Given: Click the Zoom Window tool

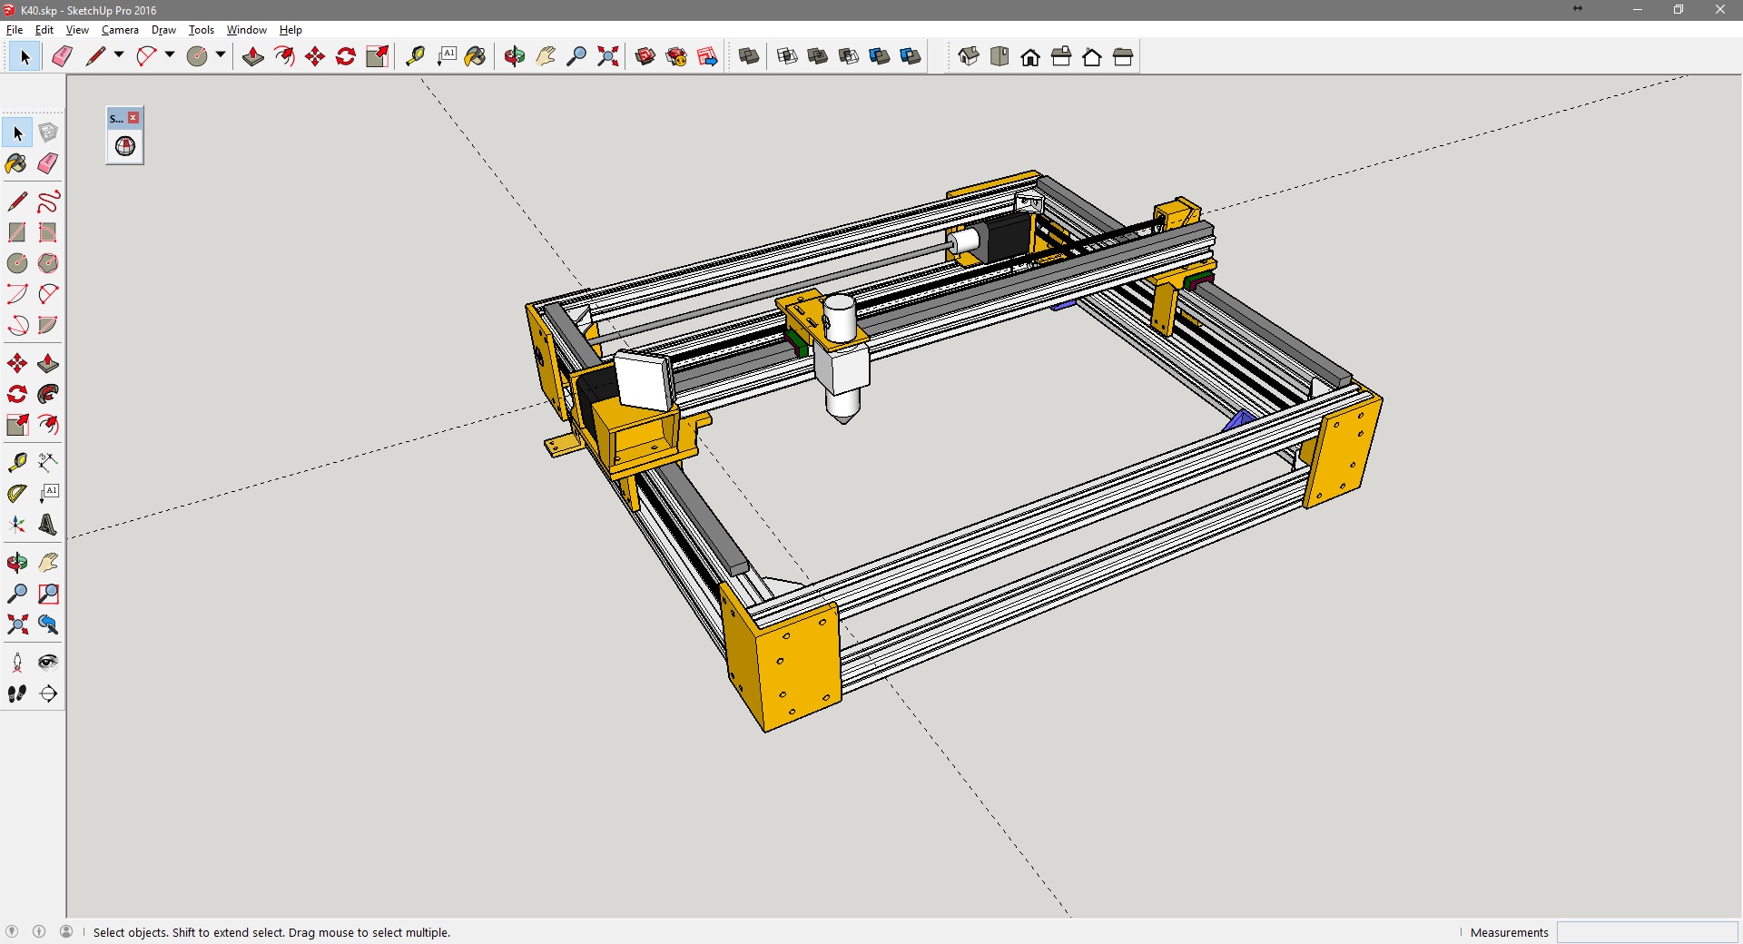Looking at the screenshot, I should click(x=48, y=594).
